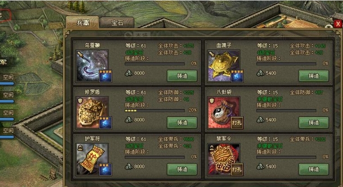Click 打孔 socket button on 八卦袋
This screenshot has height=187, width=343.
coord(237,123)
